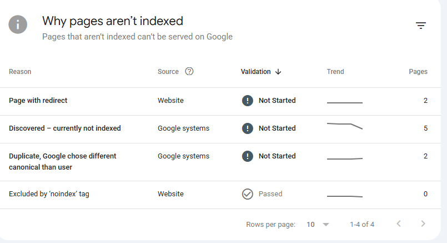Click Google systems source in Discovered row
This screenshot has height=243, width=447.
tap(183, 128)
